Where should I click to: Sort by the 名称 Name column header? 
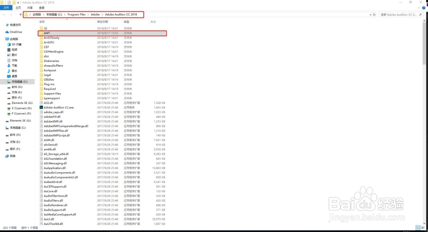click(x=42, y=22)
